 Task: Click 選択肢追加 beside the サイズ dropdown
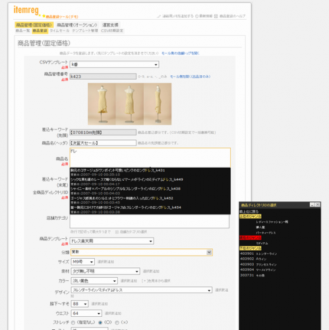click(x=105, y=262)
